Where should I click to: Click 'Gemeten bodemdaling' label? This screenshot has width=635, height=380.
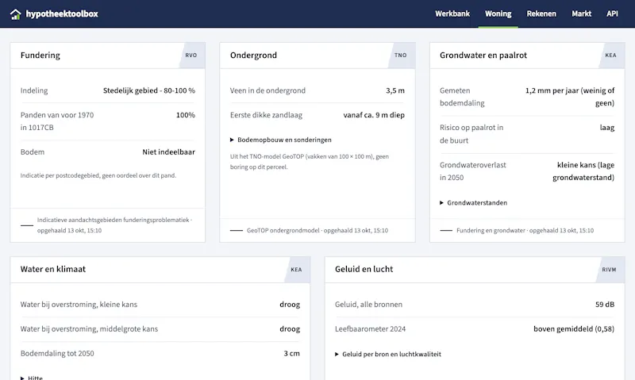tap(462, 97)
